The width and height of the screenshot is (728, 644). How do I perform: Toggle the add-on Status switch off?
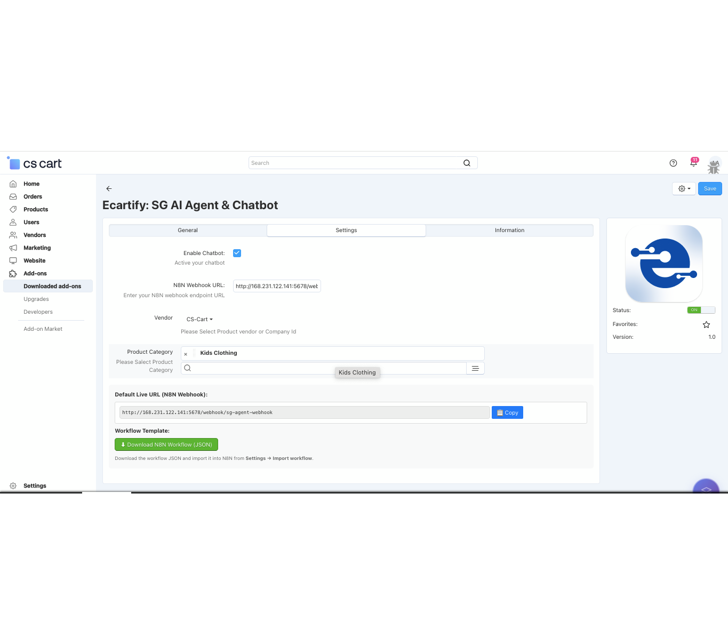pyautogui.click(x=701, y=310)
